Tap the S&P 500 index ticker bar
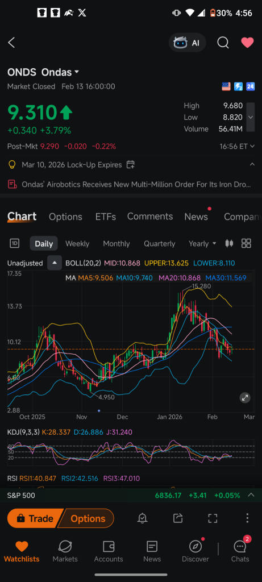The height and width of the screenshot is (582, 262). (x=131, y=495)
